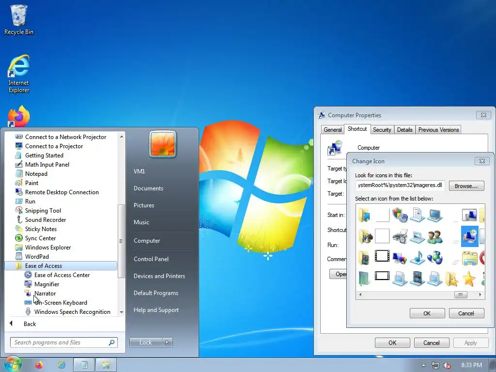
Task: Click the Start menu programs scroll-down arrow
Action: [x=122, y=312]
